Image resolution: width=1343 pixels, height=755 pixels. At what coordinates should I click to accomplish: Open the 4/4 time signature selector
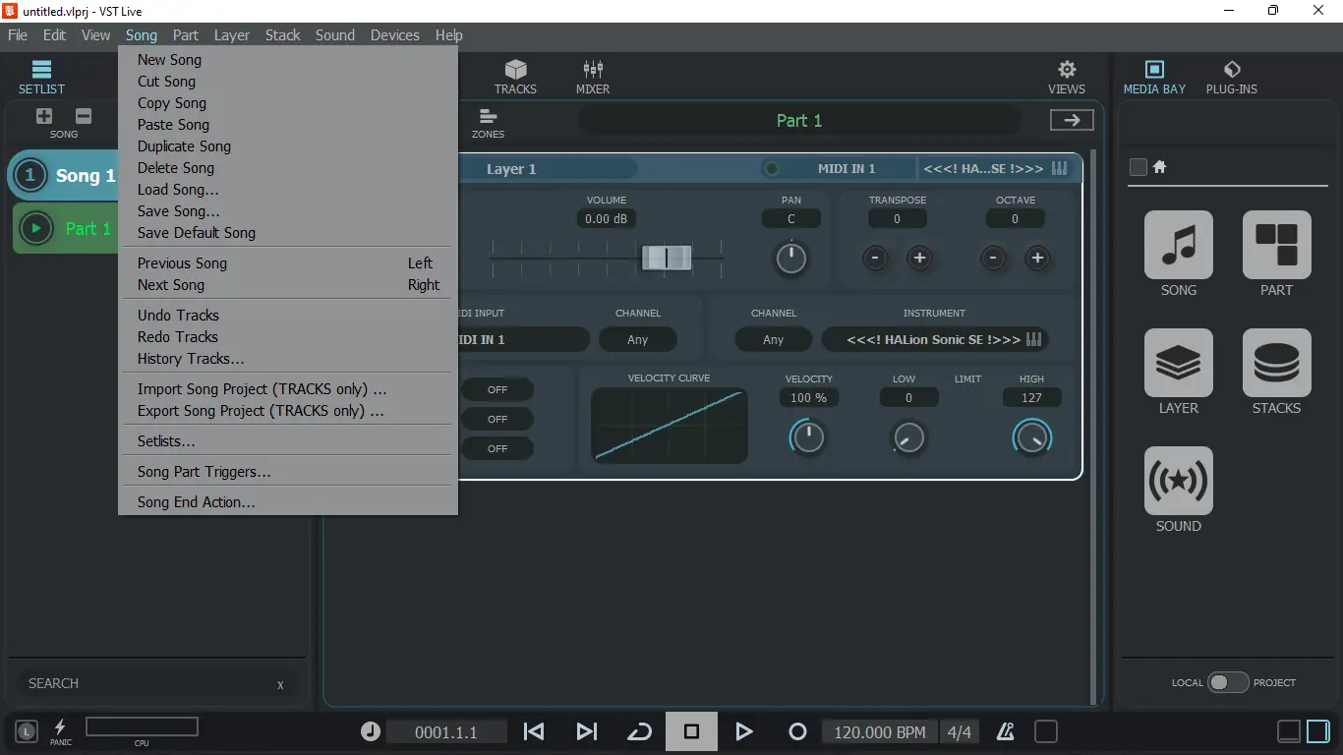(959, 732)
